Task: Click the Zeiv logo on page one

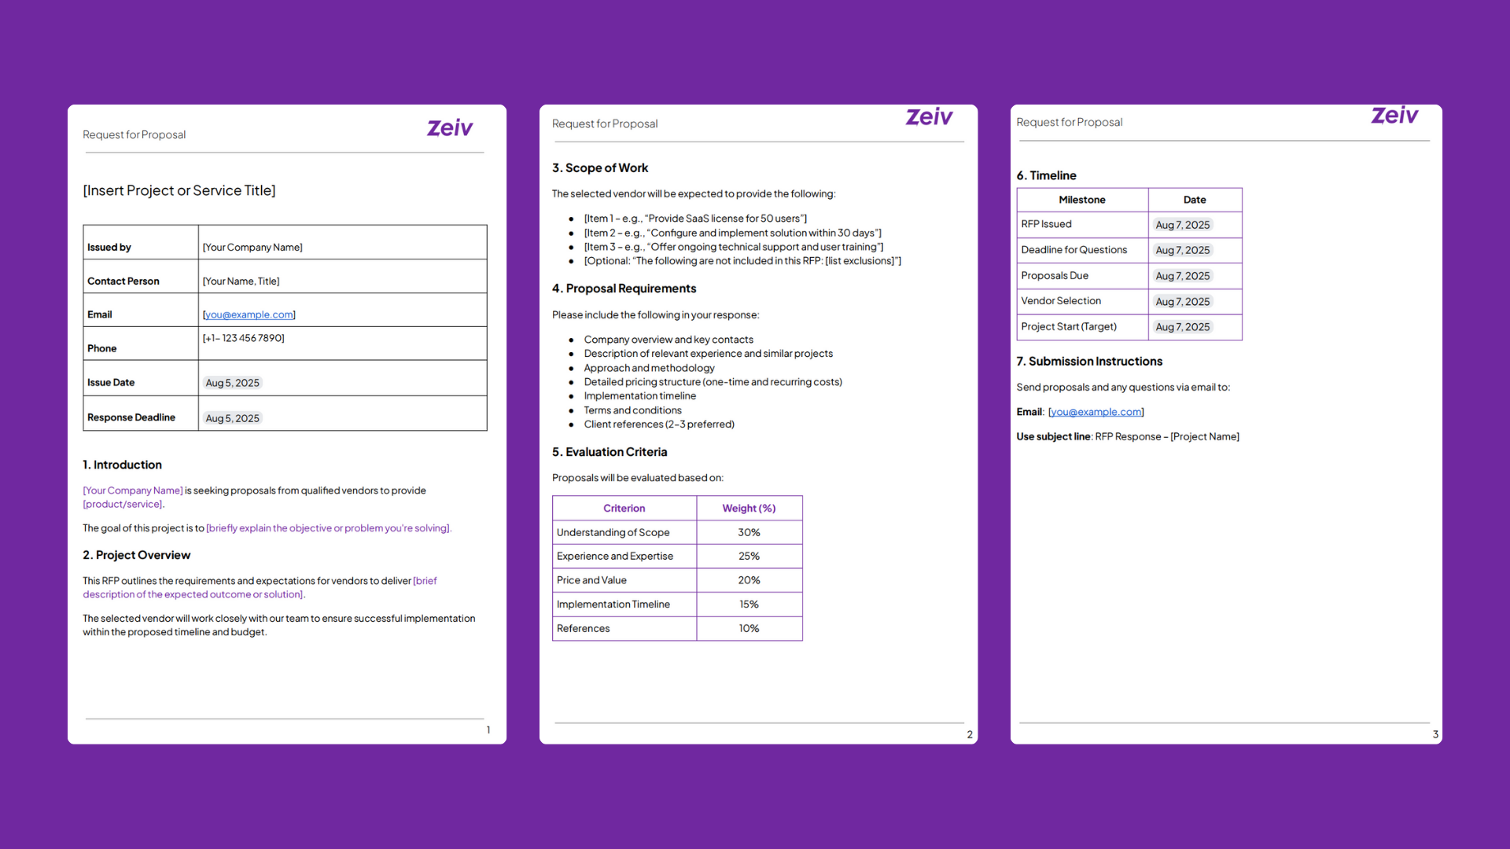Action: 449,127
